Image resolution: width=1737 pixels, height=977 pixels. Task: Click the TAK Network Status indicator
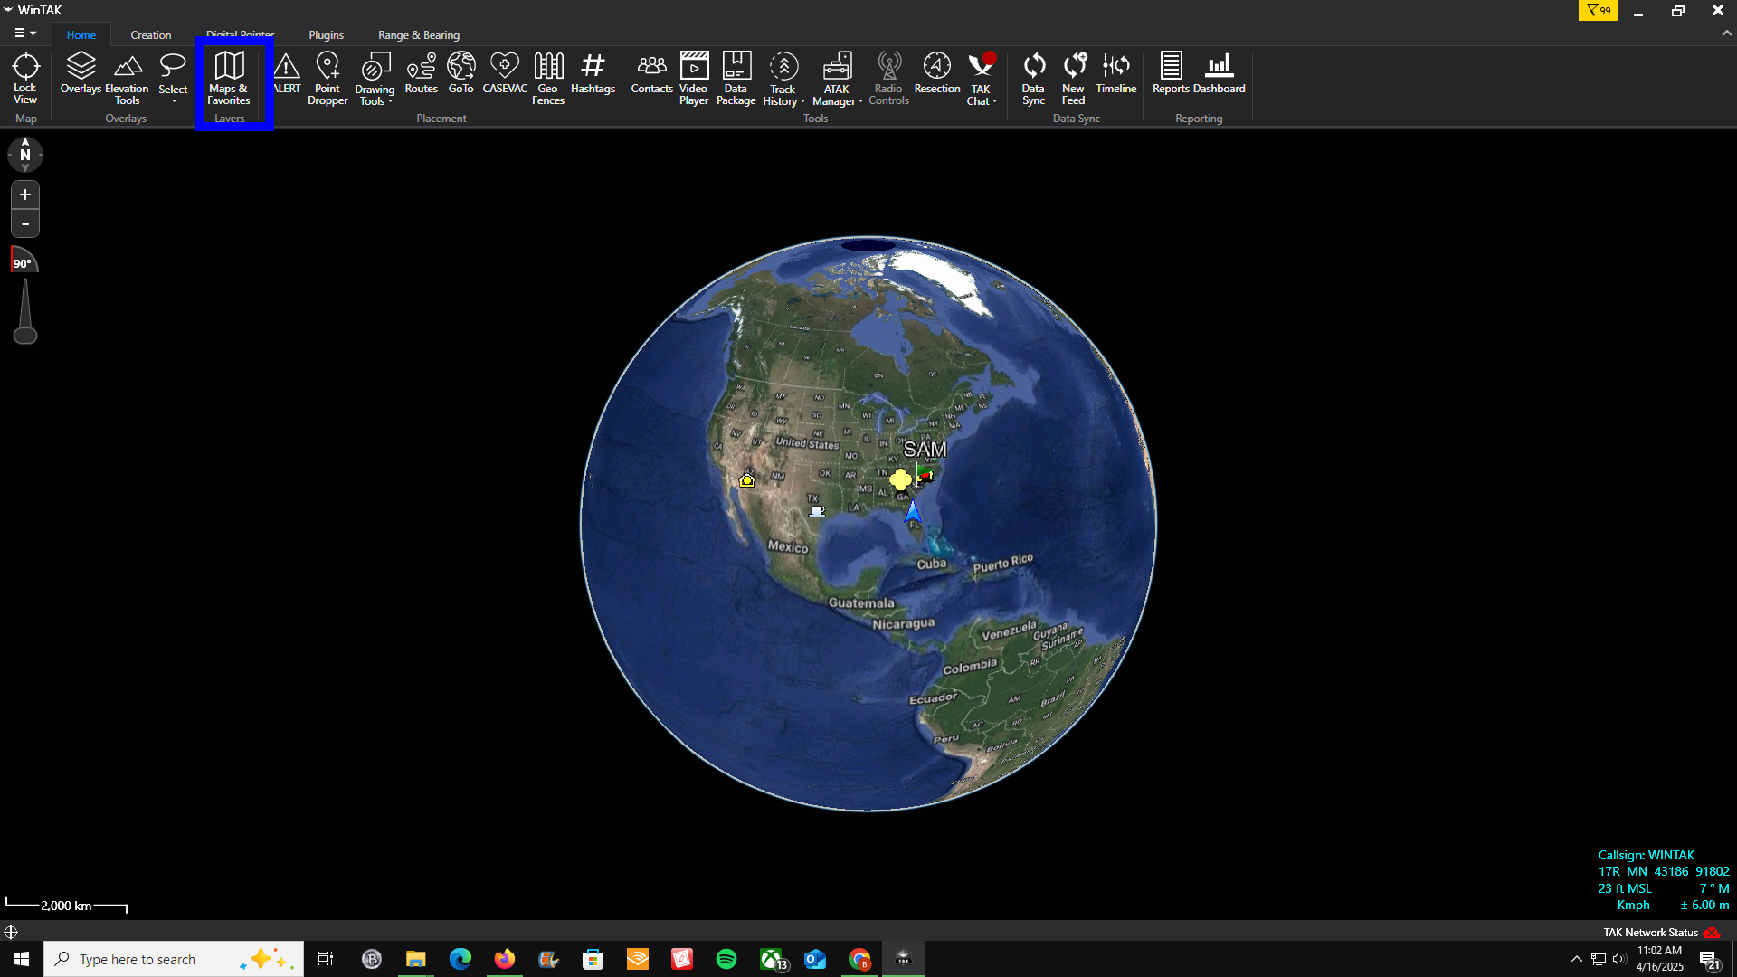1662,933
